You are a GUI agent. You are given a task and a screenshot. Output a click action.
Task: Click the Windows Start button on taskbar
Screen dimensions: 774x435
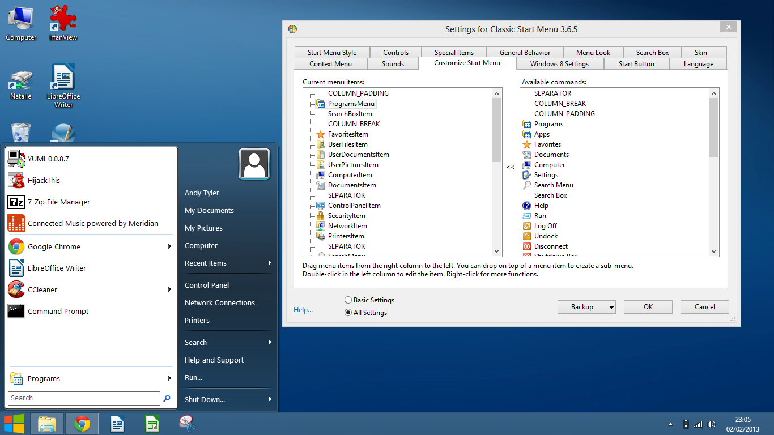pyautogui.click(x=14, y=424)
